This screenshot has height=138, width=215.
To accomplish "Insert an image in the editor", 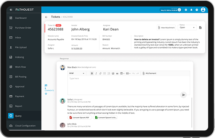I will 113,74.
